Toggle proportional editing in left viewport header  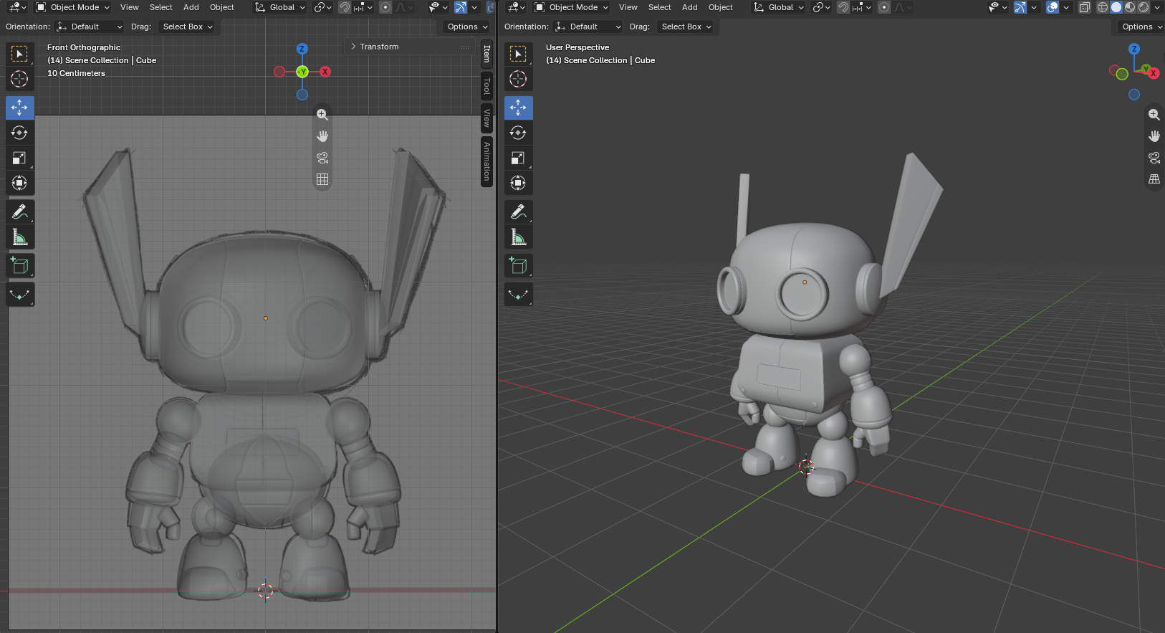(x=385, y=7)
